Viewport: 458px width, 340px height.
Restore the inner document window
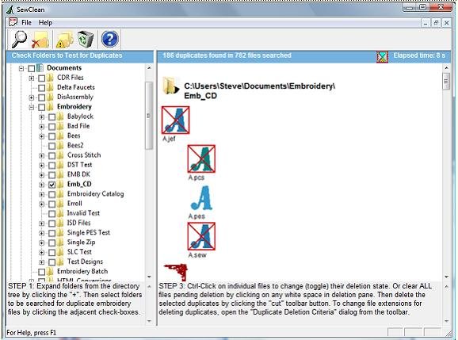[436, 22]
